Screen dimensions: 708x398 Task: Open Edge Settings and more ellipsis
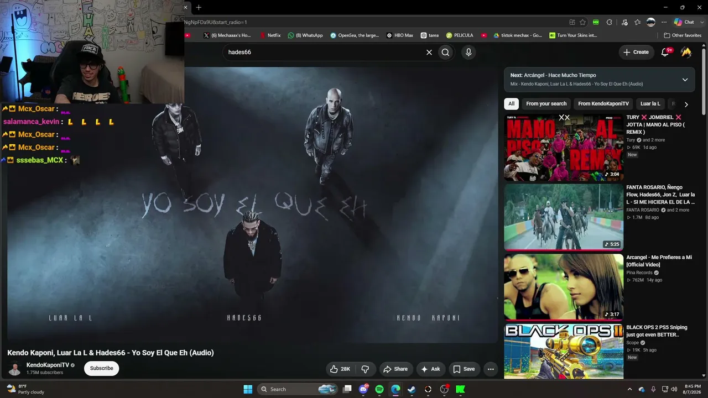(664, 22)
